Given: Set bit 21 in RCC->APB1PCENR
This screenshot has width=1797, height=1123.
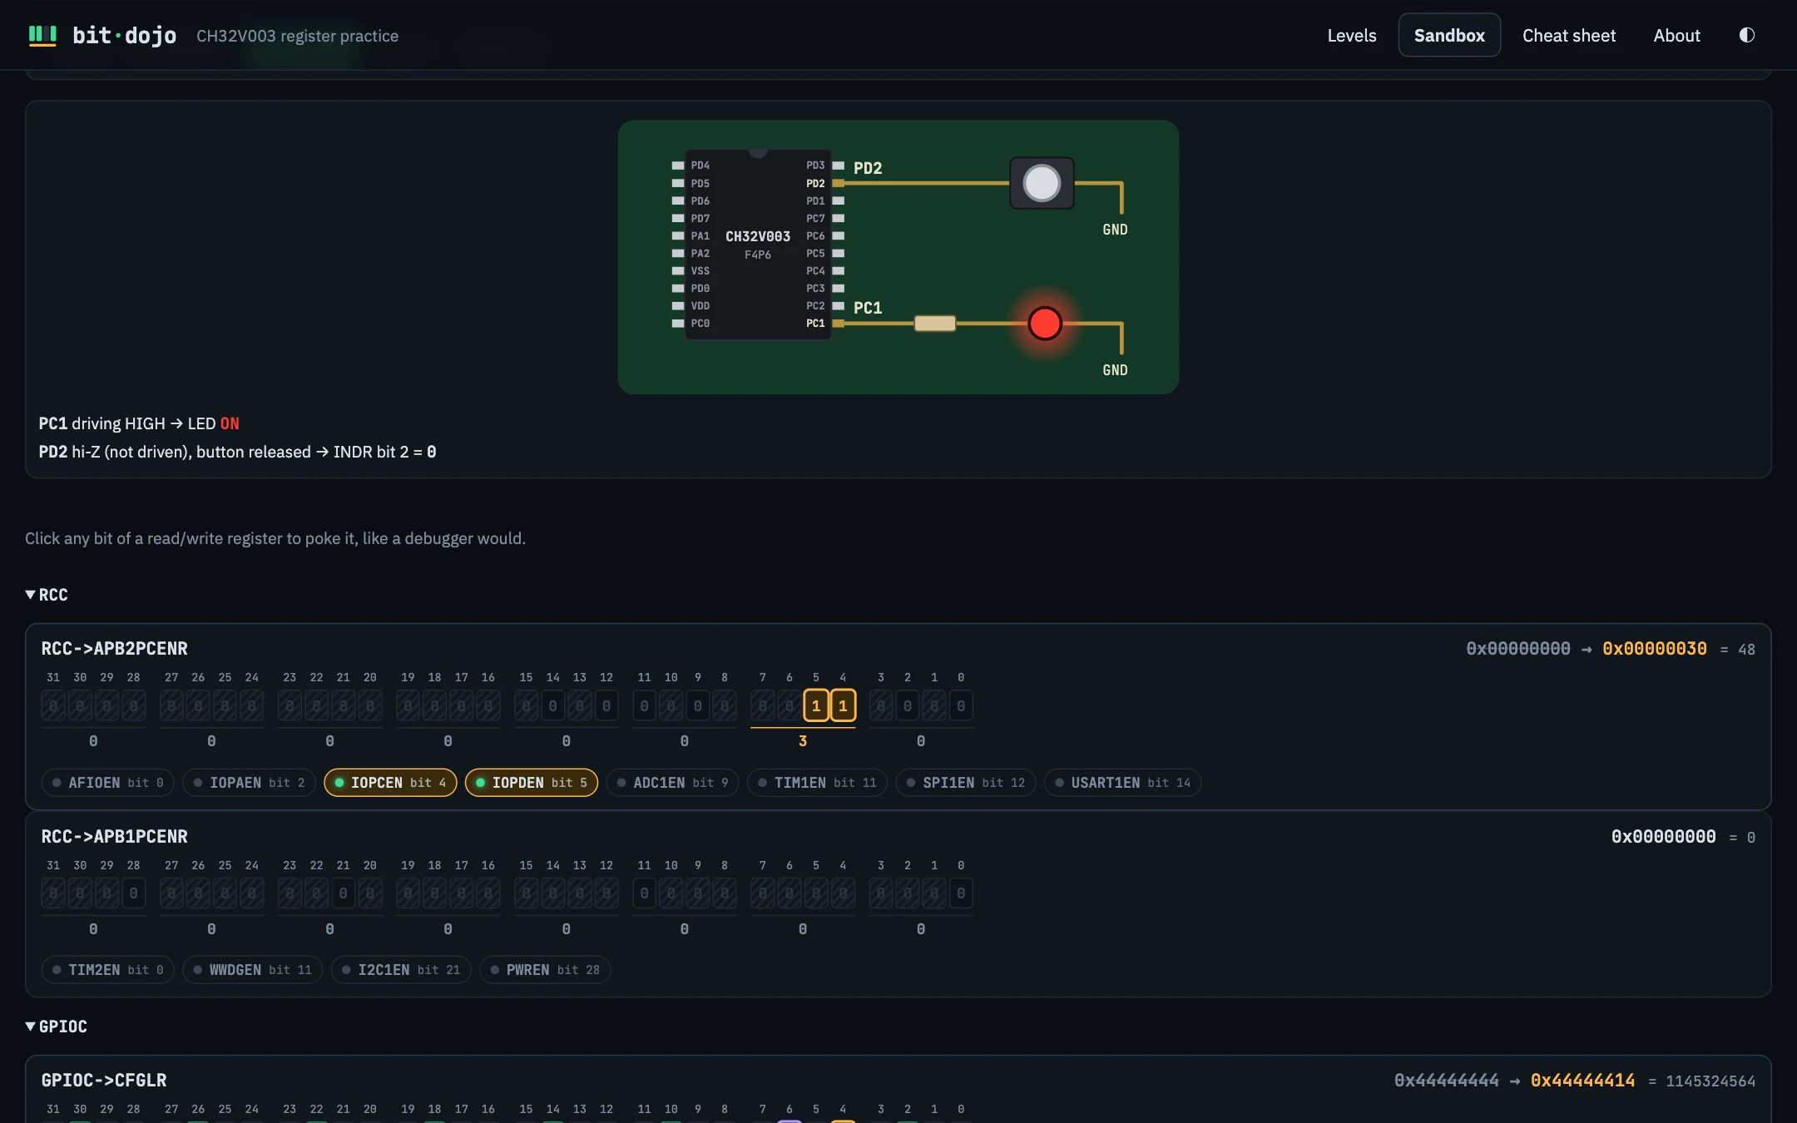Looking at the screenshot, I should pos(344,893).
